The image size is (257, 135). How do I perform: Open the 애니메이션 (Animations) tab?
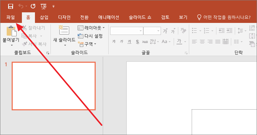108,17
